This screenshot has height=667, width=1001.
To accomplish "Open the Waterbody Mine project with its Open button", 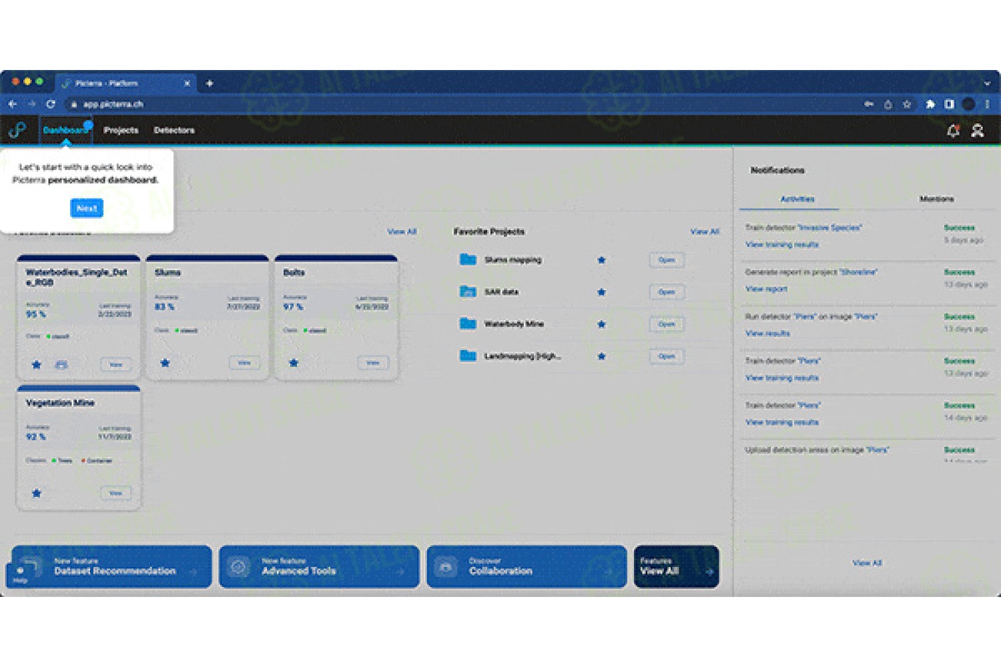I will tap(667, 324).
